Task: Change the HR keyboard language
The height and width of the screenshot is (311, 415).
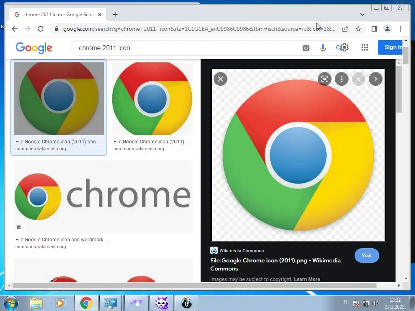Action: 344,302
